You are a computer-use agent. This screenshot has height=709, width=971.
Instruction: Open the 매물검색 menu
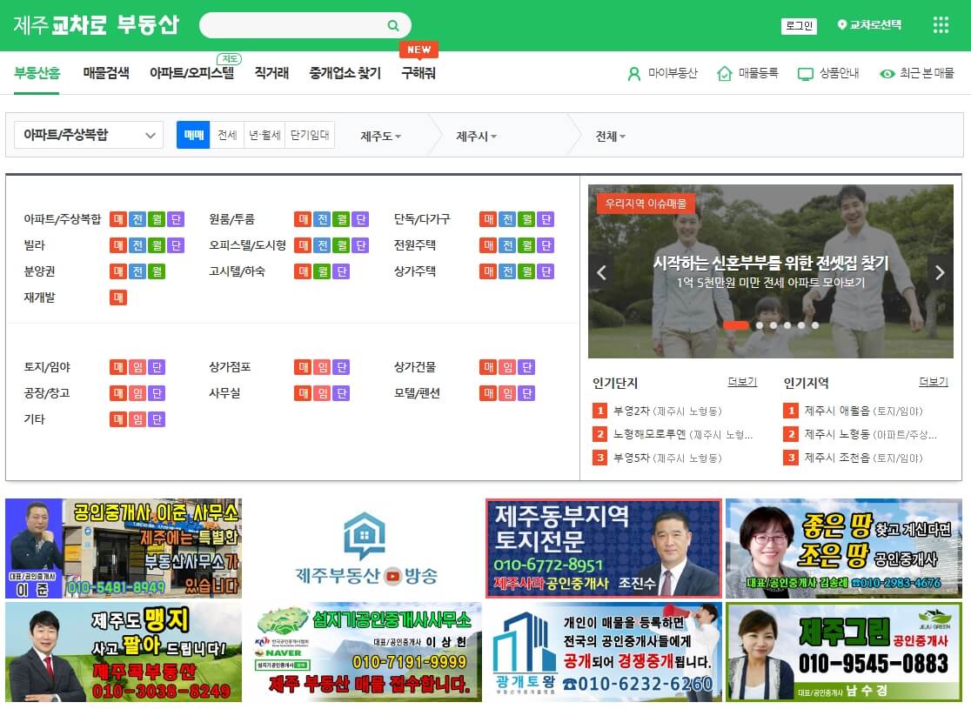point(106,73)
